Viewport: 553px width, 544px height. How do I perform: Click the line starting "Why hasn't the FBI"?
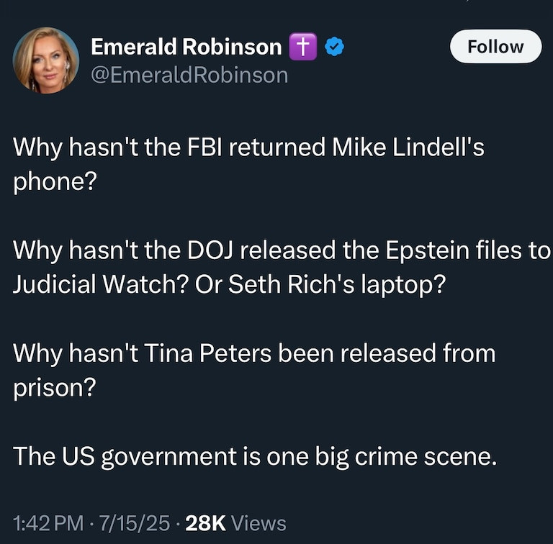(248, 148)
